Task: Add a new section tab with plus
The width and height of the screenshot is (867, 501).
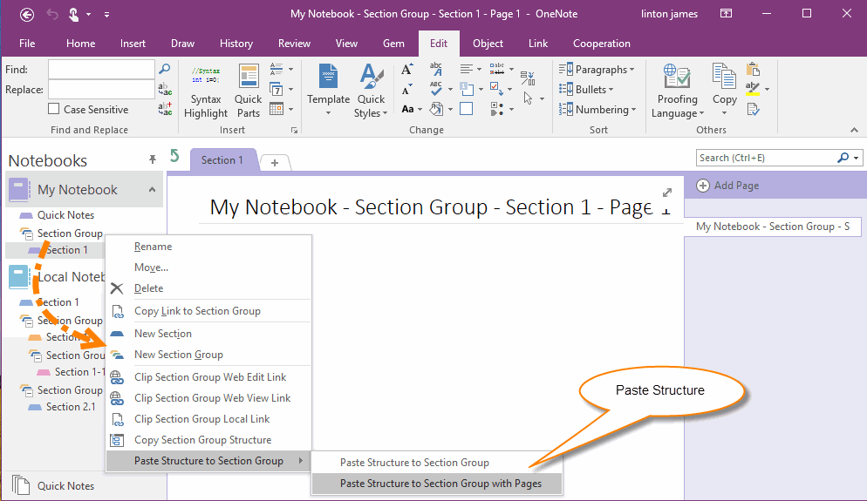Action: 275,162
